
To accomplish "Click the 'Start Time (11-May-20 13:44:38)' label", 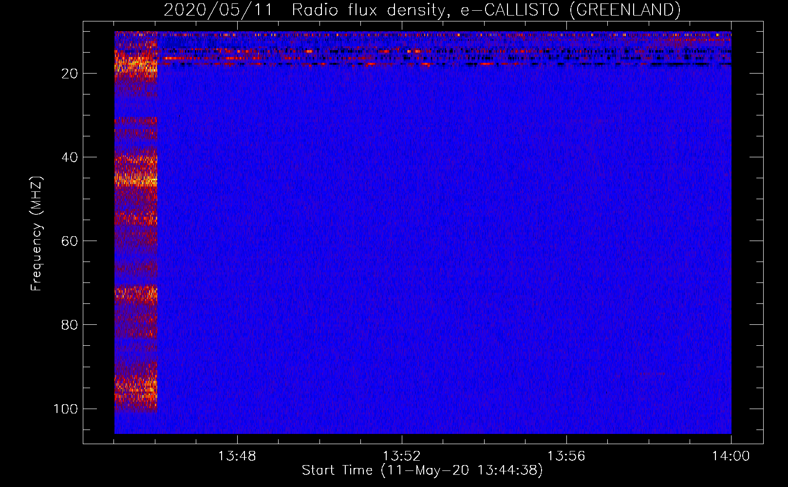I will click(422, 470).
